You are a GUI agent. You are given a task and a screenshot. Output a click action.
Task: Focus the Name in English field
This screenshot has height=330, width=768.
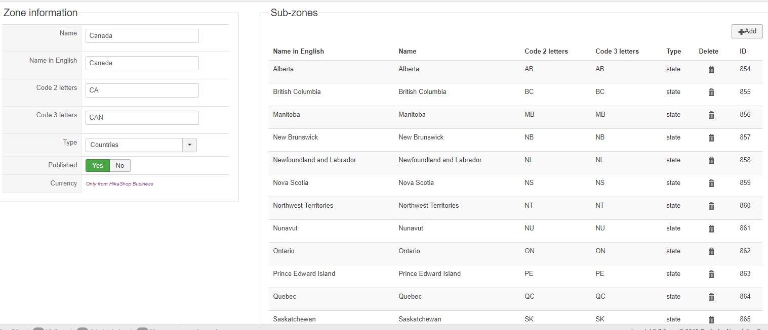coord(142,63)
